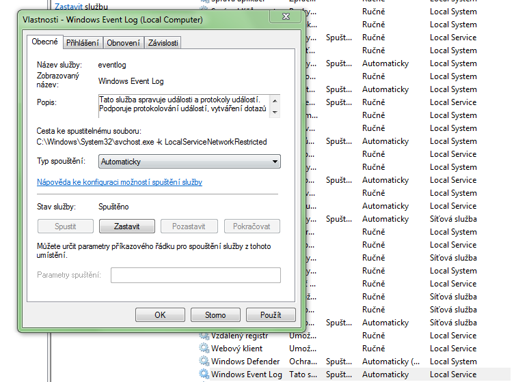Screen dimensions: 516x382
Task: Select Windows Event Log in the services list
Action: [x=247, y=374]
